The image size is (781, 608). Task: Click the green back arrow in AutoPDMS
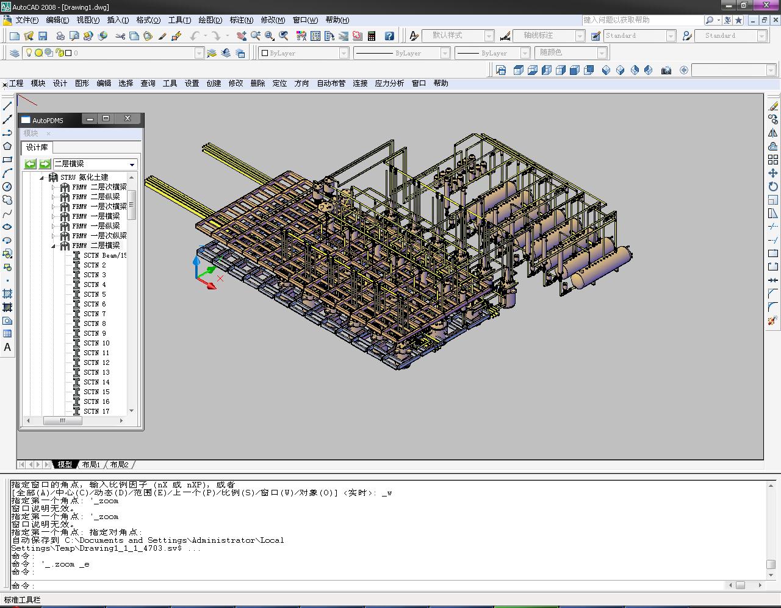[31, 164]
